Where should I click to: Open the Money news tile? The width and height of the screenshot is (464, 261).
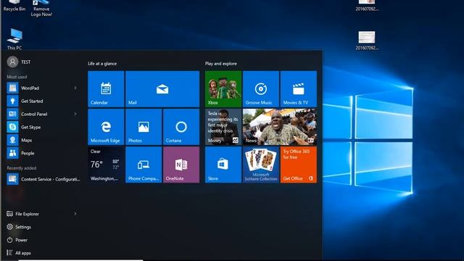tap(223, 127)
